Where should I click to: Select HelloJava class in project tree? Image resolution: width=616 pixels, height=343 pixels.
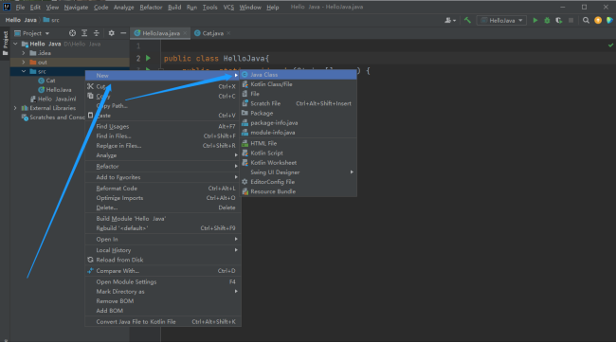pyautogui.click(x=55, y=90)
